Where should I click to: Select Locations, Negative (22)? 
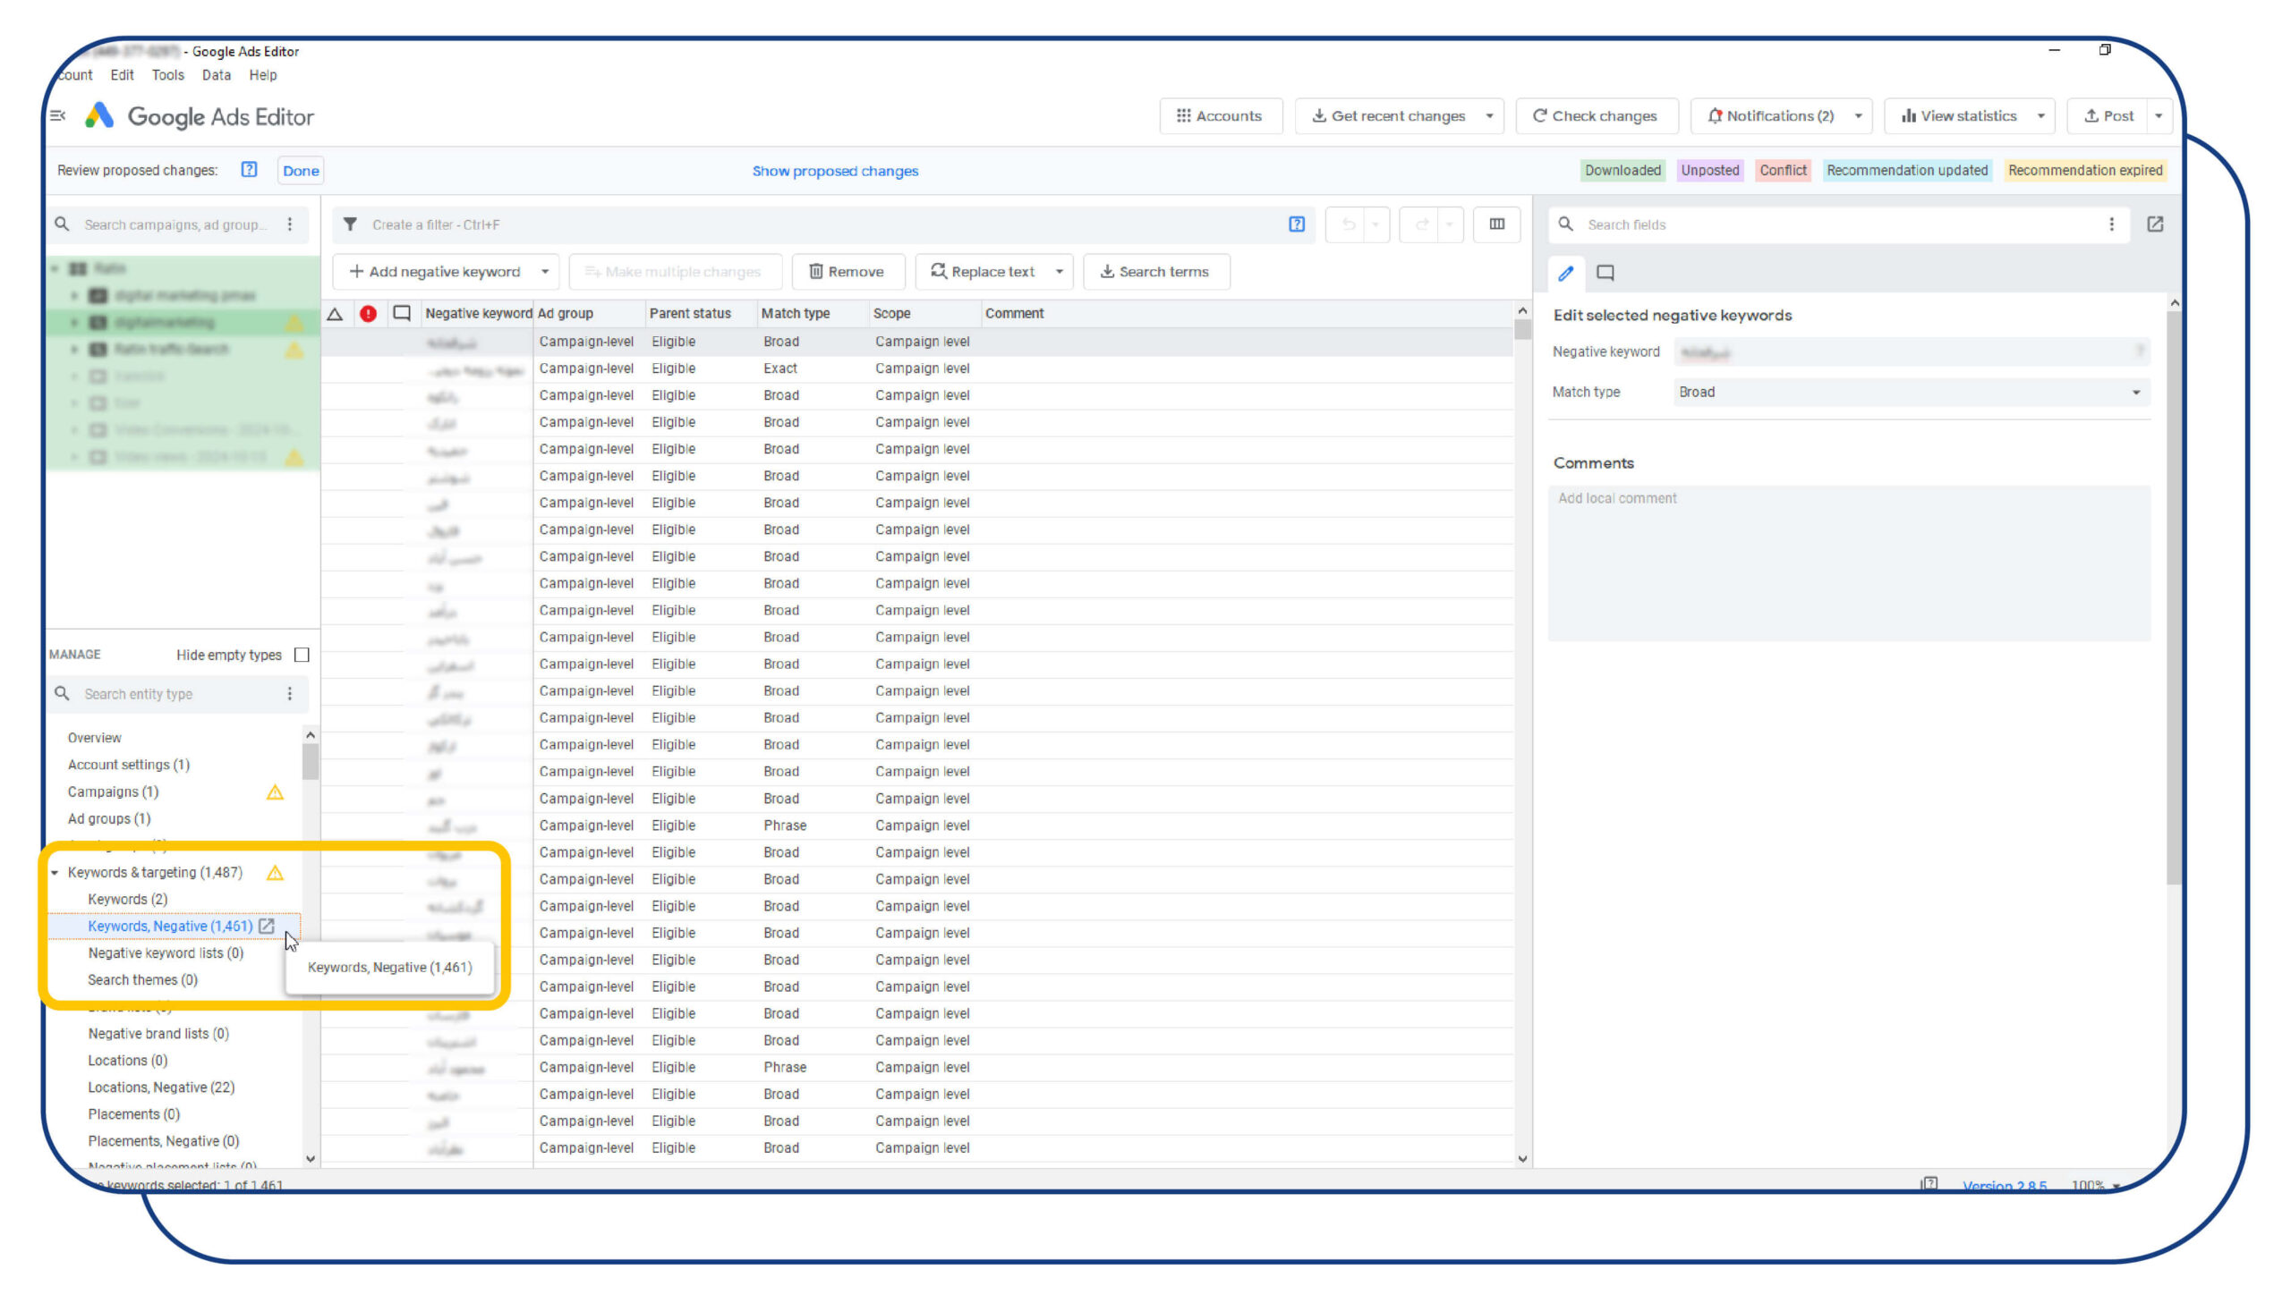[x=161, y=1088]
